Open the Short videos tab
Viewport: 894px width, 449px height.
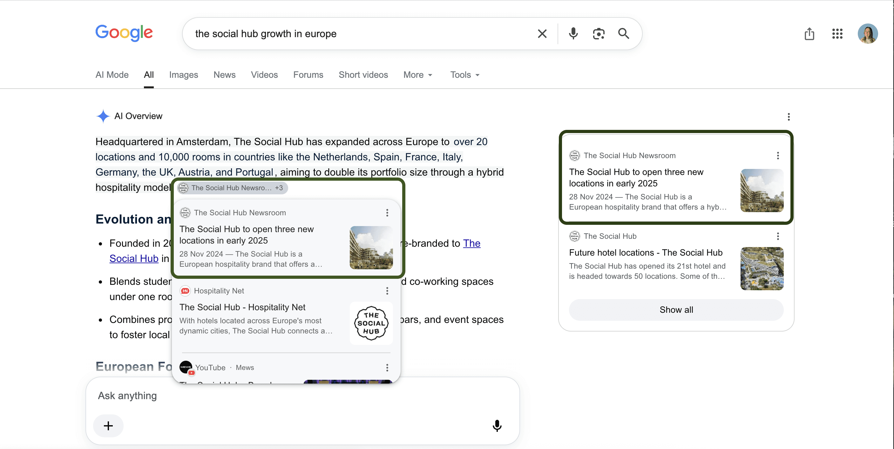point(363,75)
